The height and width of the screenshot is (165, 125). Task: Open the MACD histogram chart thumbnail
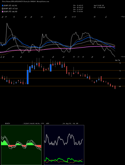click(21, 145)
